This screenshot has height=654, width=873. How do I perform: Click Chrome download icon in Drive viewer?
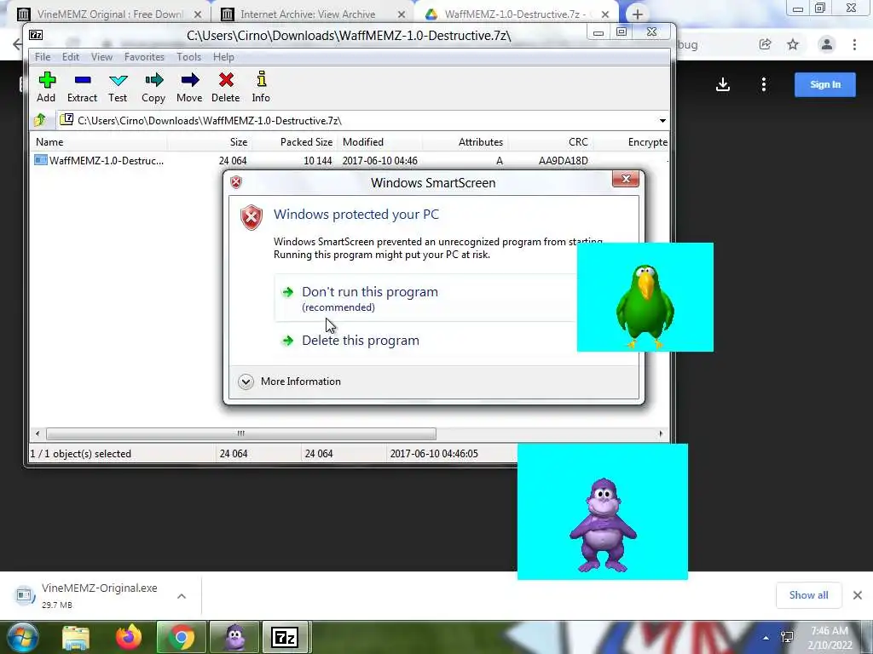click(723, 84)
